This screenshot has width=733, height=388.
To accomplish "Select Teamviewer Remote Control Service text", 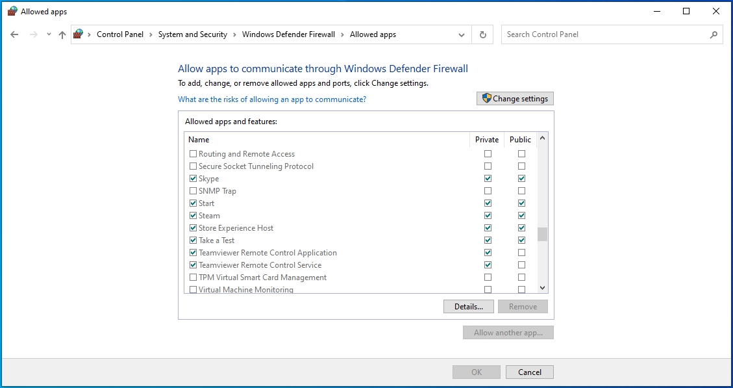I will coord(260,265).
